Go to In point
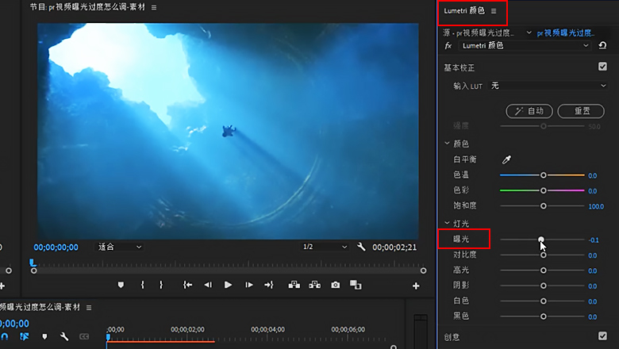 [187, 285]
